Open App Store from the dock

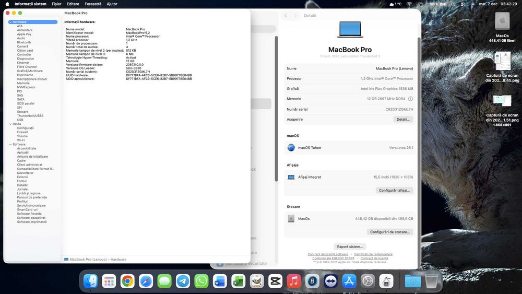[349, 281]
